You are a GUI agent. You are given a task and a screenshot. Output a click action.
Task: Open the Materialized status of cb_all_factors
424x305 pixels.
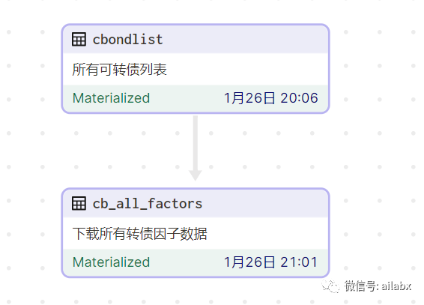[111, 262]
